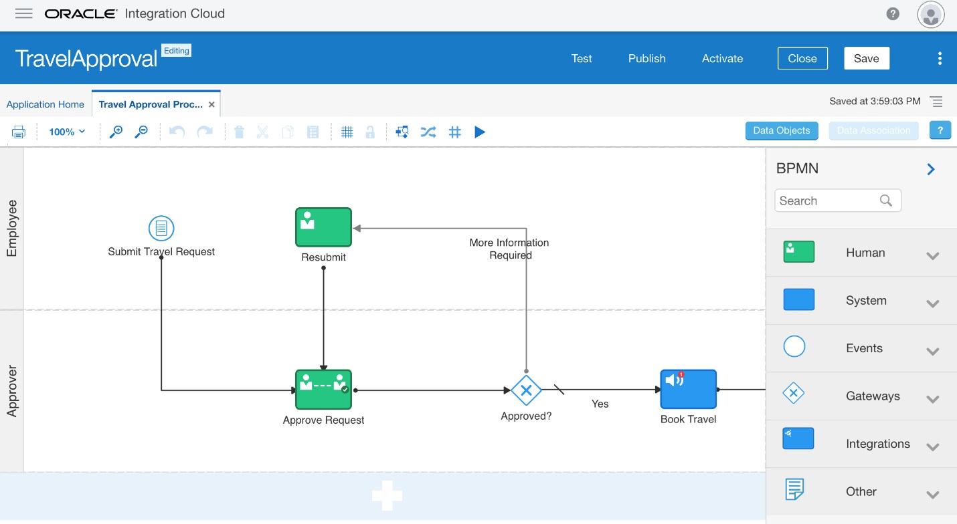
Task: Click the find-in-diagram toolbar icon
Action: point(402,132)
